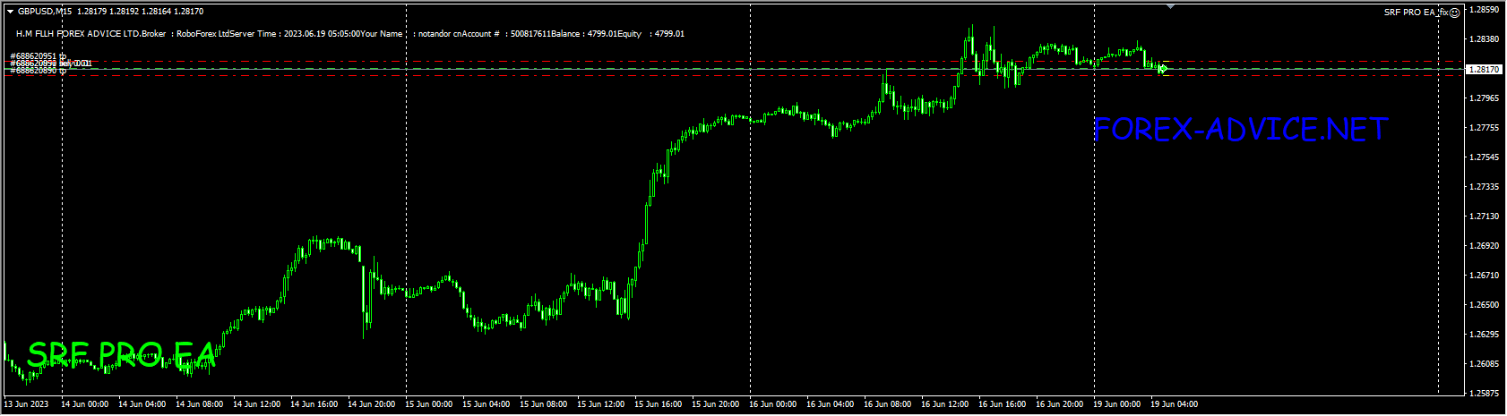Click the H.M FLLH FOREX ADVICE LTD. text
The width and height of the screenshot is (1507, 416).
tap(79, 34)
